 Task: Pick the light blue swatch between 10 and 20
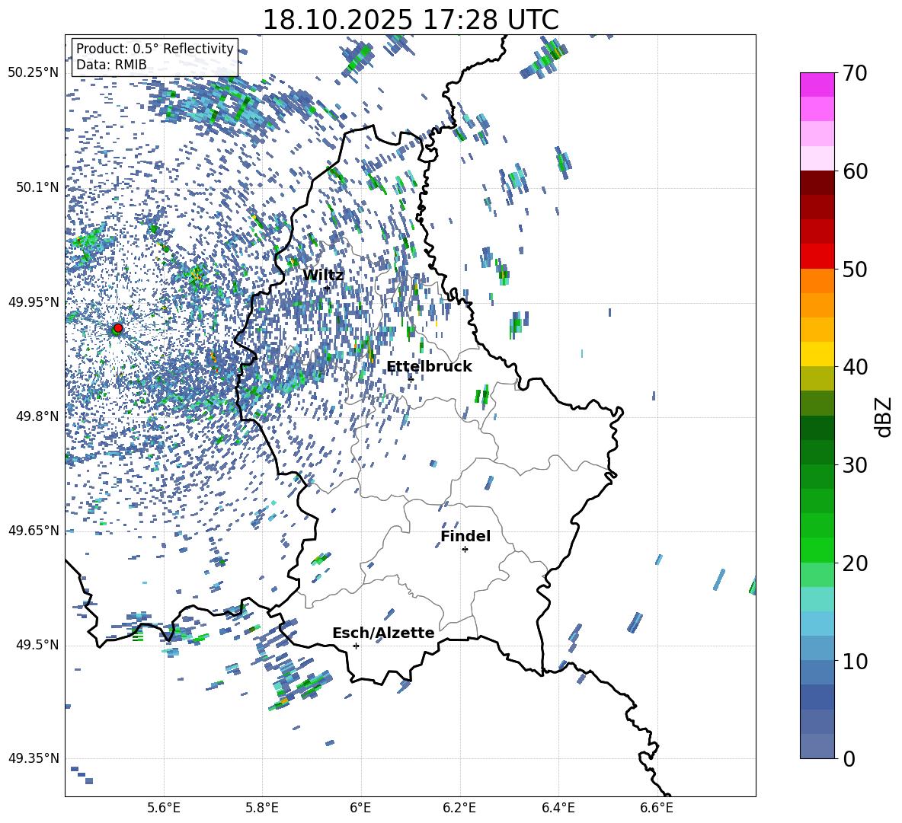817,624
